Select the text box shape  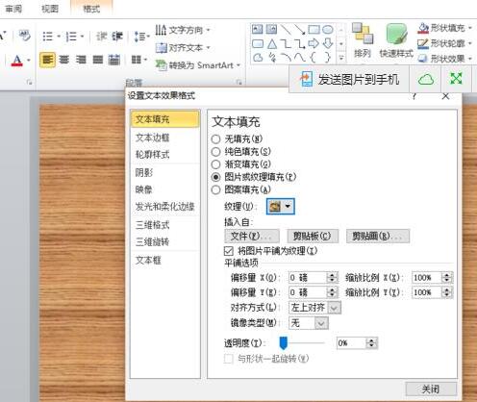pyautogui.click(x=258, y=29)
